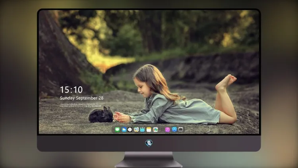Open the yellow Notes app in dock
This screenshot has height=168, width=298.
[x=149, y=130]
